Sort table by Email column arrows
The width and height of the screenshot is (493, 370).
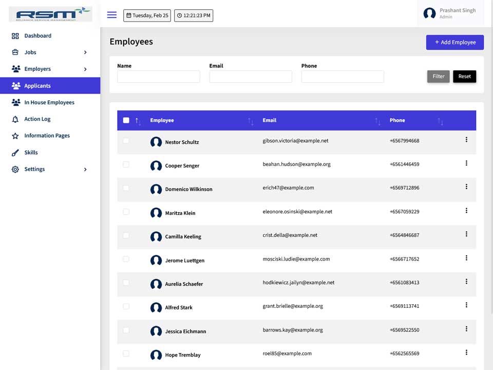[377, 121]
